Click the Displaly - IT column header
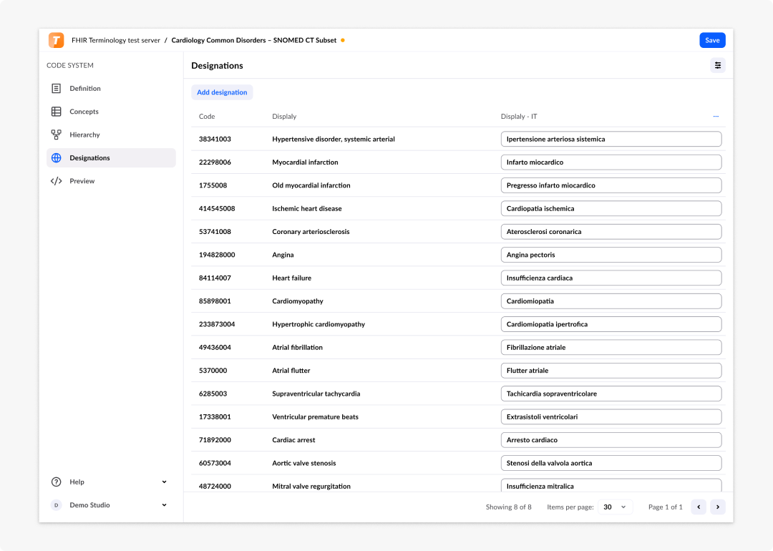 [x=519, y=117]
